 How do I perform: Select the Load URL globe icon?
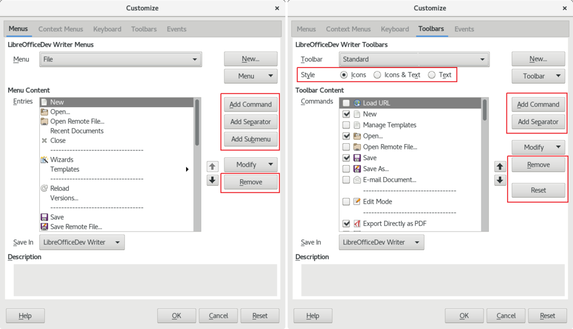(x=357, y=103)
